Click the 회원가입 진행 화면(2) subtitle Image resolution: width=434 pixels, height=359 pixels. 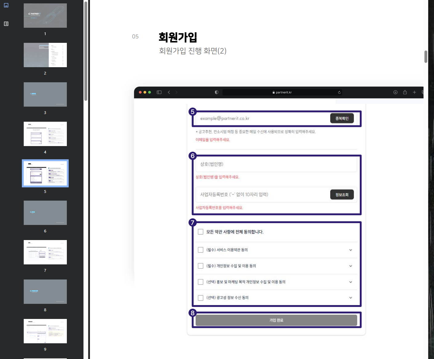click(x=193, y=51)
